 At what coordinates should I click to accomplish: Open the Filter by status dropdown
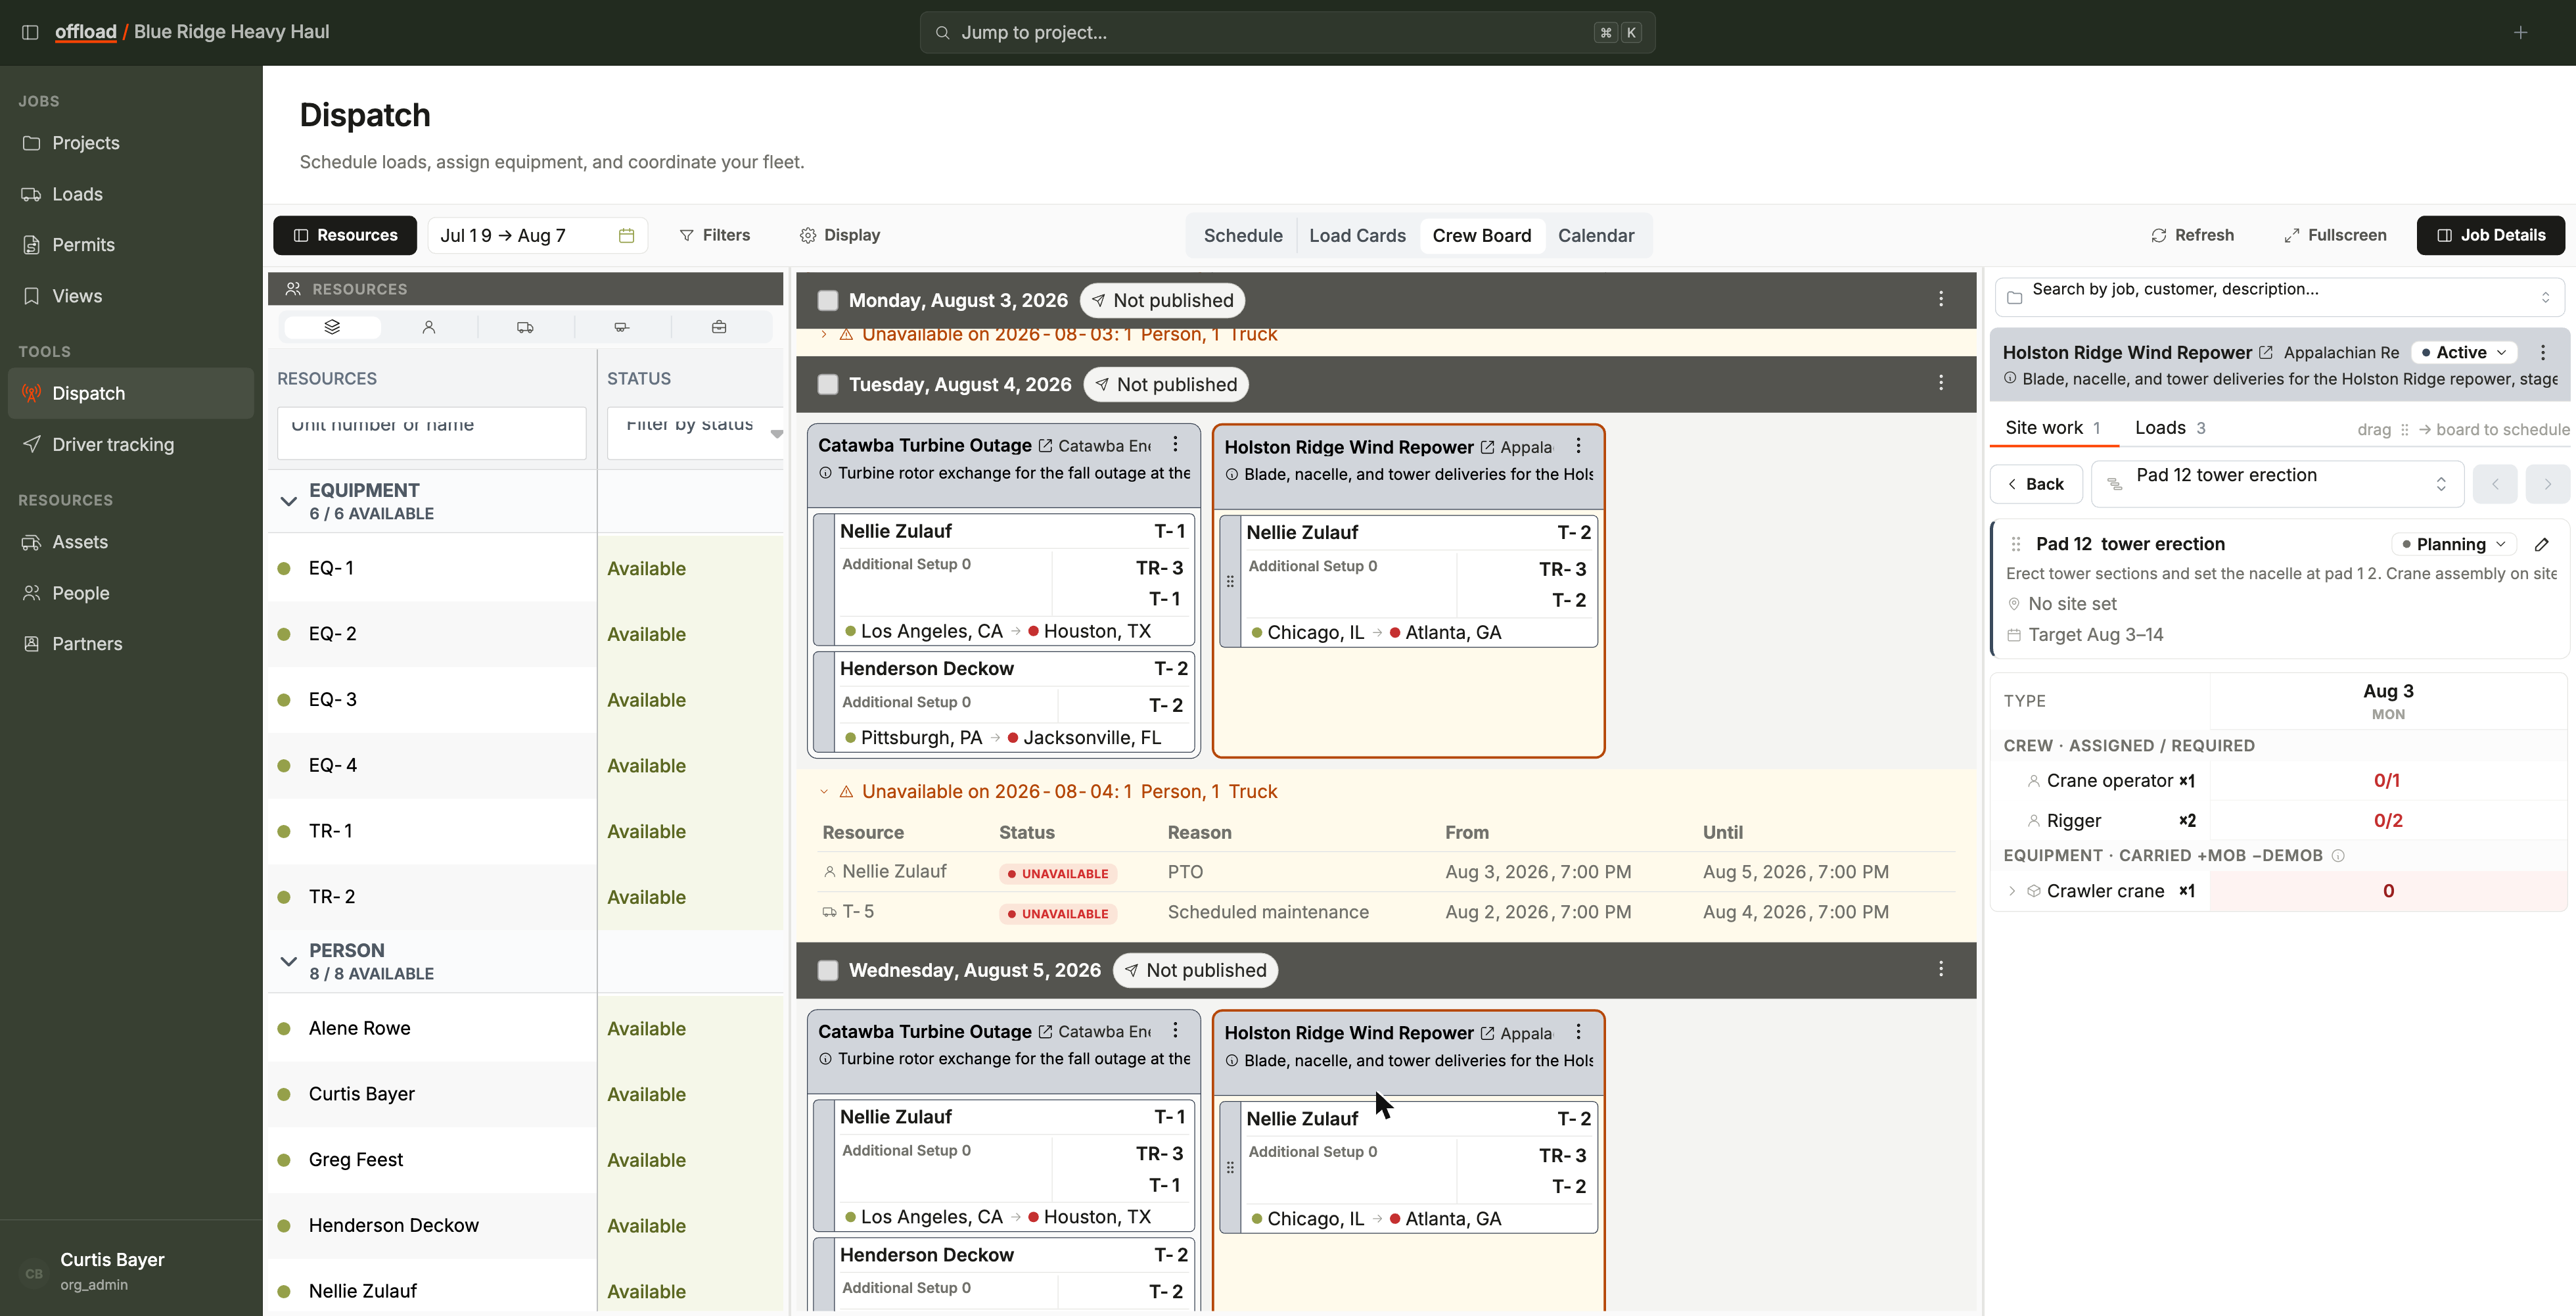click(695, 432)
